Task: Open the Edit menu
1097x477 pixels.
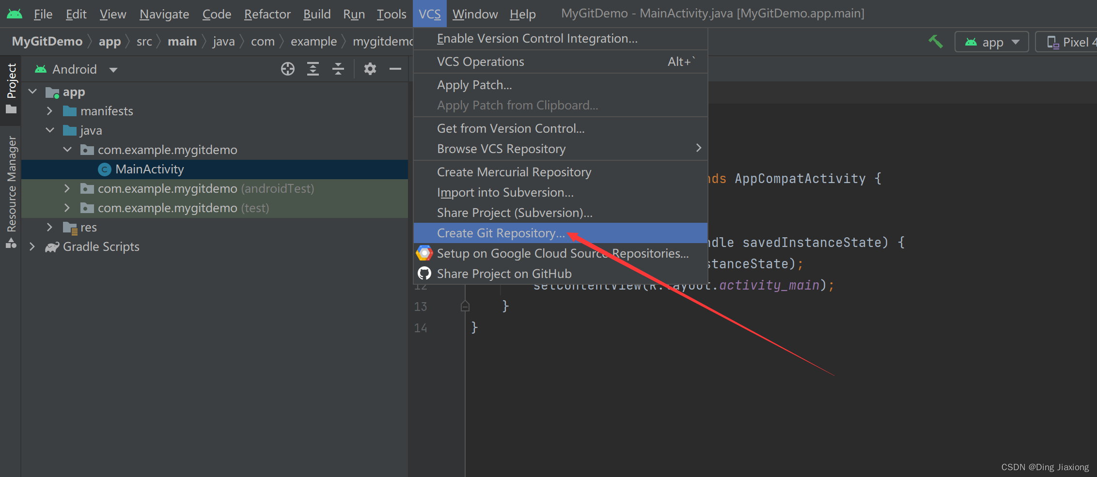Action: pos(76,14)
